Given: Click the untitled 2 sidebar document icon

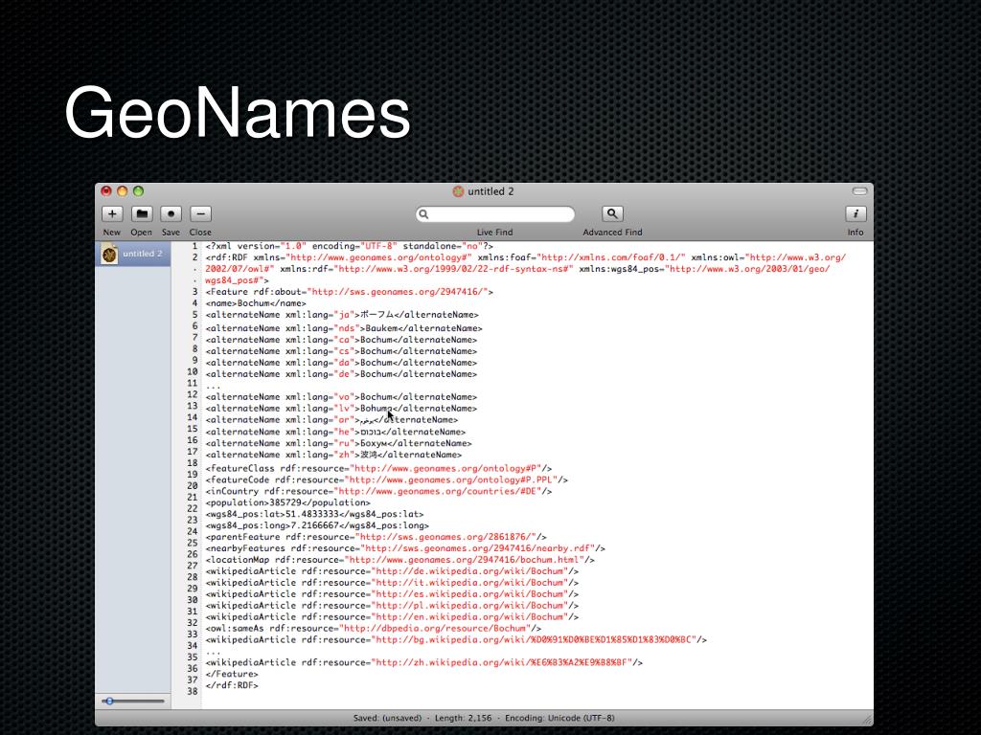Looking at the screenshot, I should (109, 254).
